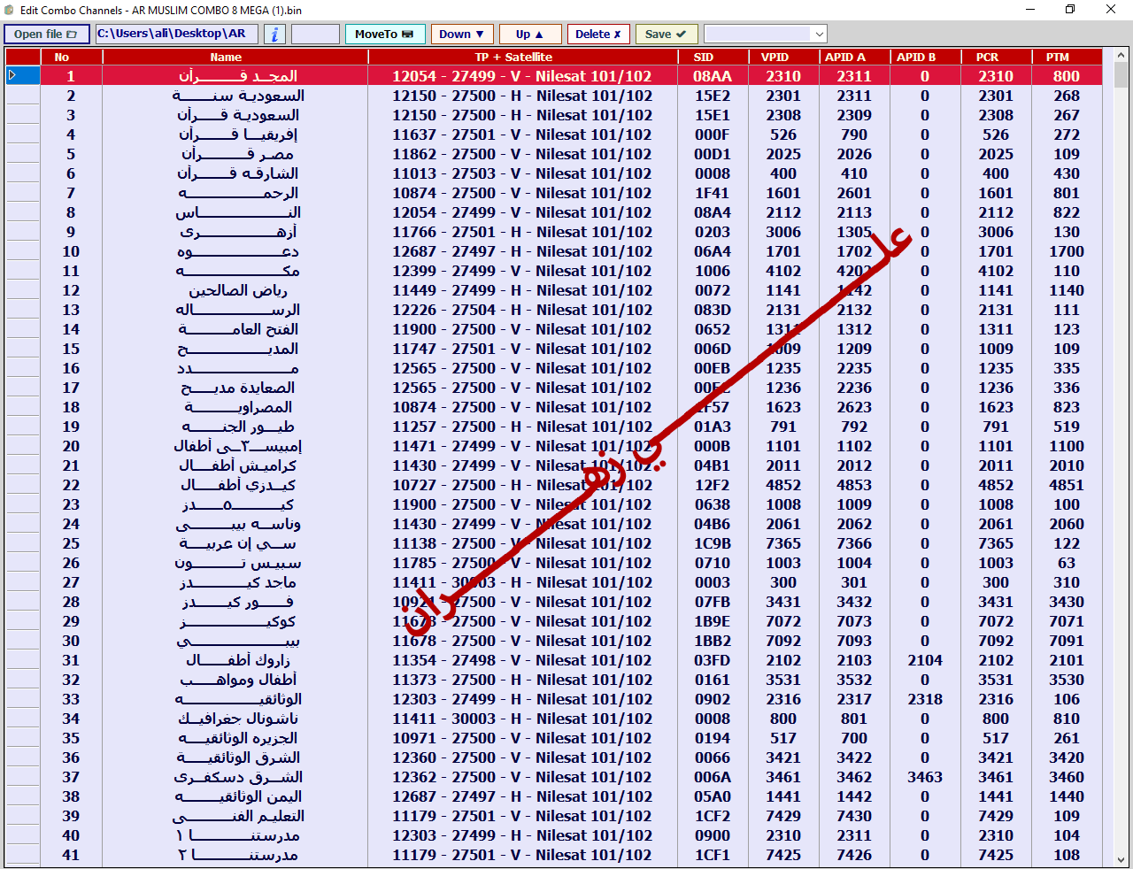Viewport: 1133px width, 869px height.
Task: Save the channel list
Action: click(x=666, y=35)
